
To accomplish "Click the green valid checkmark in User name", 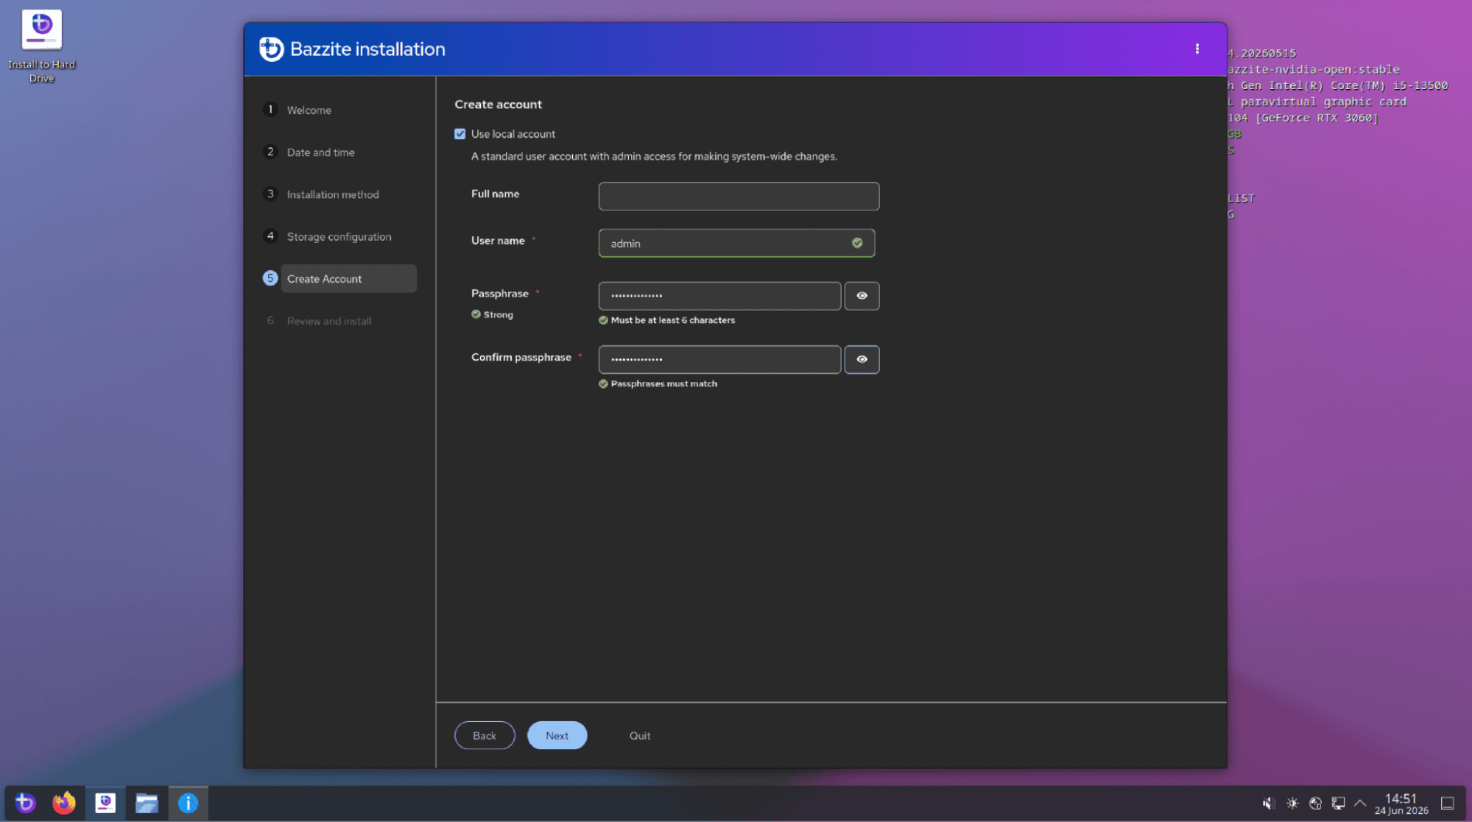I will [857, 243].
